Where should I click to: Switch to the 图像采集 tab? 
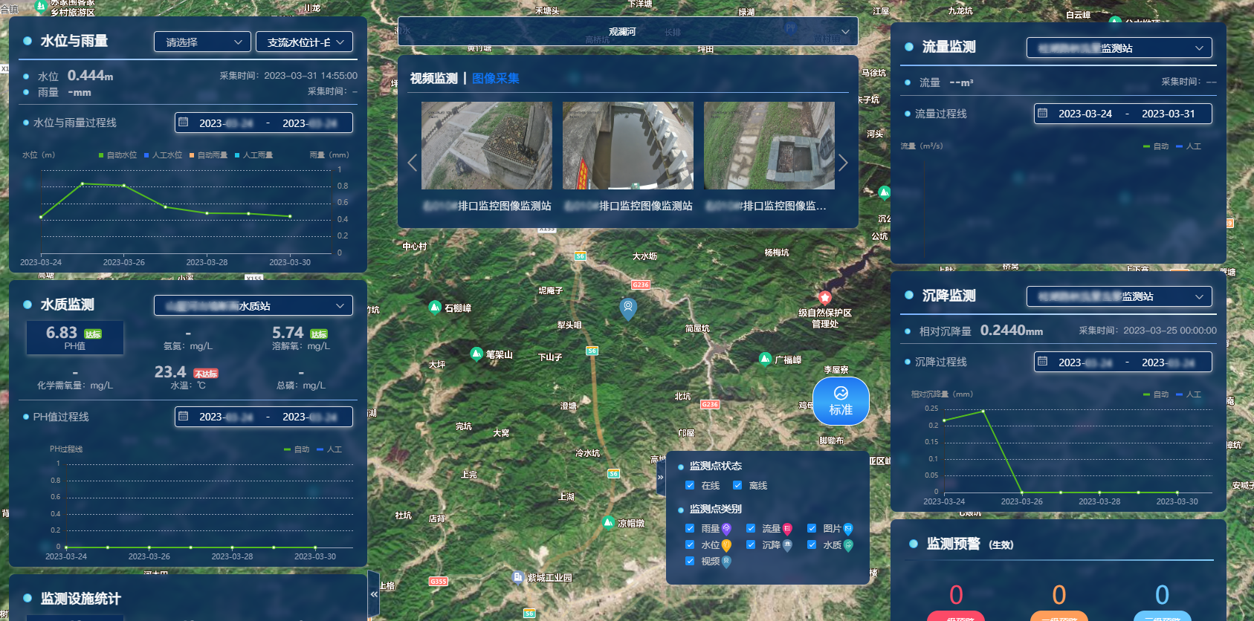tap(495, 79)
